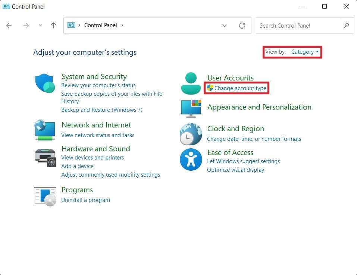Open the View by Category dropdown

[305, 52]
